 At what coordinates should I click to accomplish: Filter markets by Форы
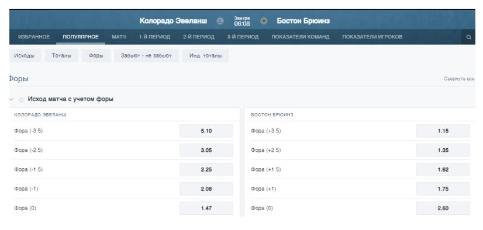pos(96,55)
